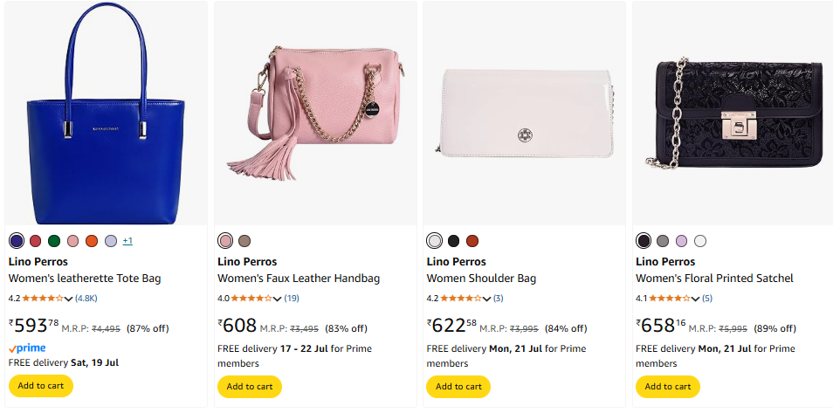Open rating dropdown for Faux Leather Handbag

tap(278, 299)
